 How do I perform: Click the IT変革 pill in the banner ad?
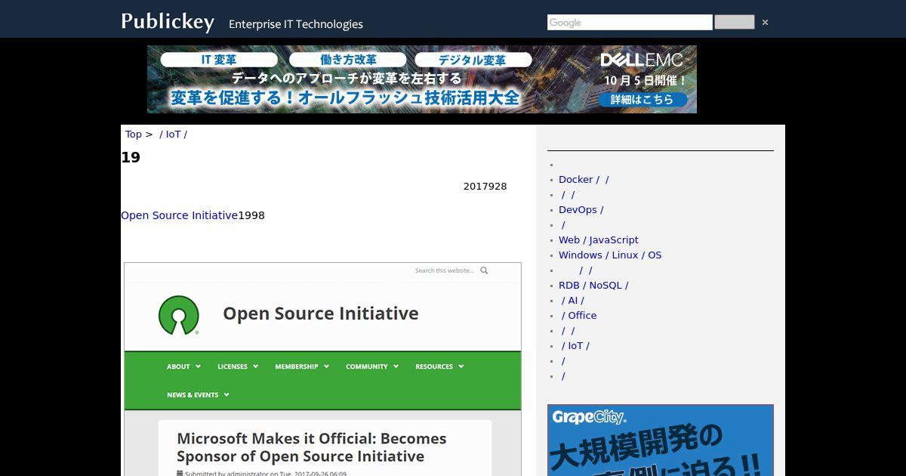click(218, 60)
